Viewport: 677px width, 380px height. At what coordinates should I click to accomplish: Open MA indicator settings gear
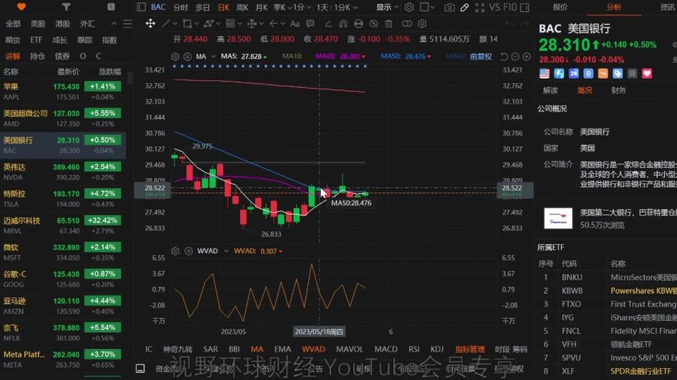click(x=175, y=56)
